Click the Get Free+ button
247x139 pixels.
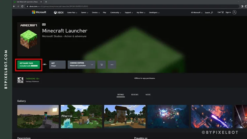pyautogui.click(x=57, y=65)
